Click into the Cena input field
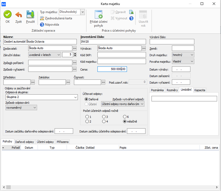The image size is (221, 191). click(112, 69)
